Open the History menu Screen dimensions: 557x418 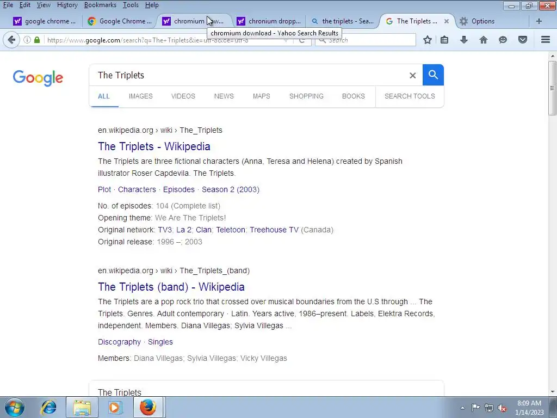click(67, 5)
